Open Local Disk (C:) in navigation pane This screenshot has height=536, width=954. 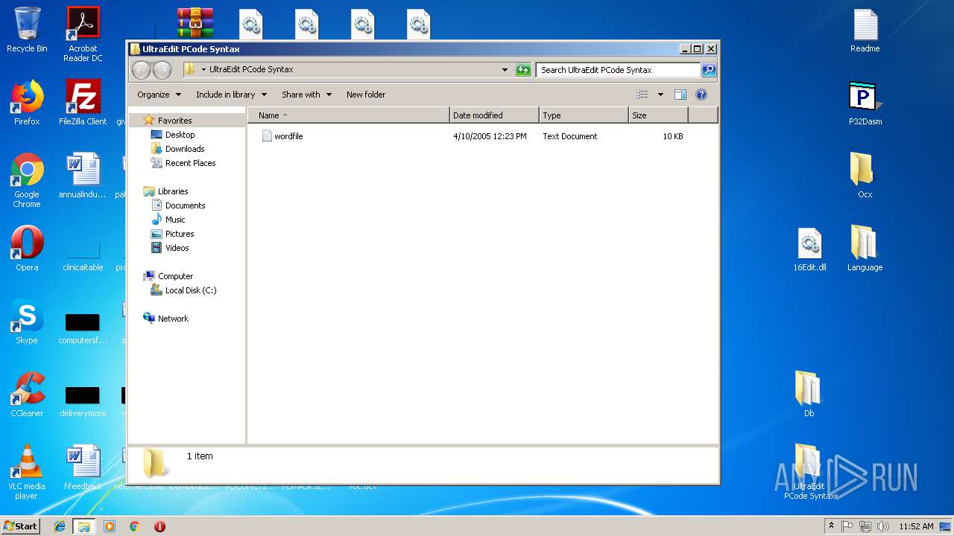click(184, 290)
